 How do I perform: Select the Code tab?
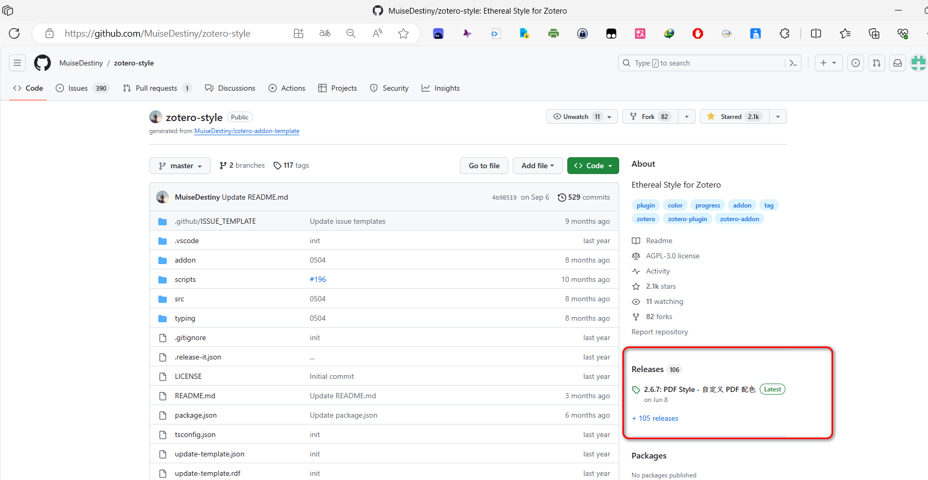pyautogui.click(x=28, y=88)
